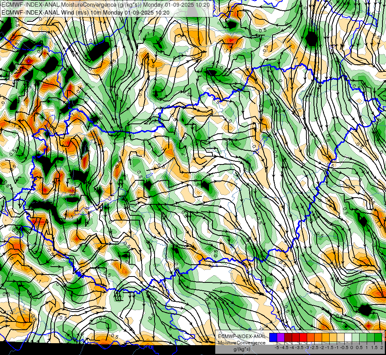Pick the light green swatch between 0.5 and 1
This screenshot has width=386, height=355.
pyautogui.click(x=363, y=337)
